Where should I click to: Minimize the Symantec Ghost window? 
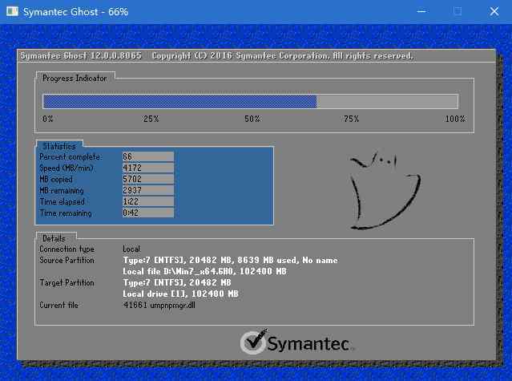(x=421, y=12)
